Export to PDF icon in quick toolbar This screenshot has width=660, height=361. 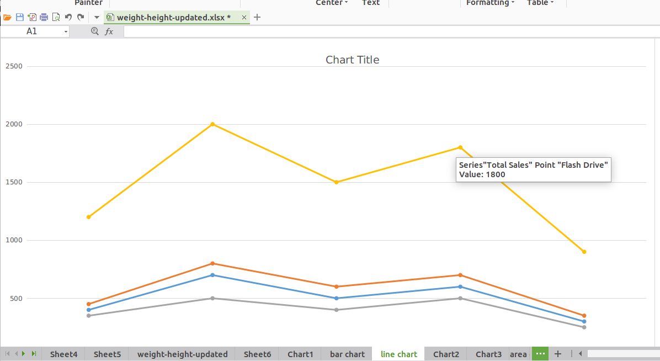coord(31,17)
